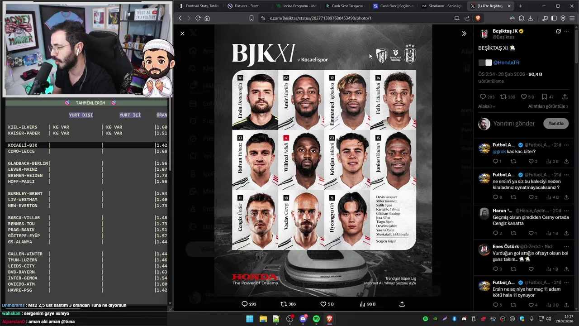
Task: Open site information icon in address bar
Action: pyautogui.click(x=263, y=18)
